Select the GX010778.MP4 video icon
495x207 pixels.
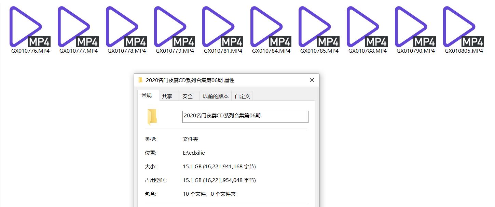(126, 26)
